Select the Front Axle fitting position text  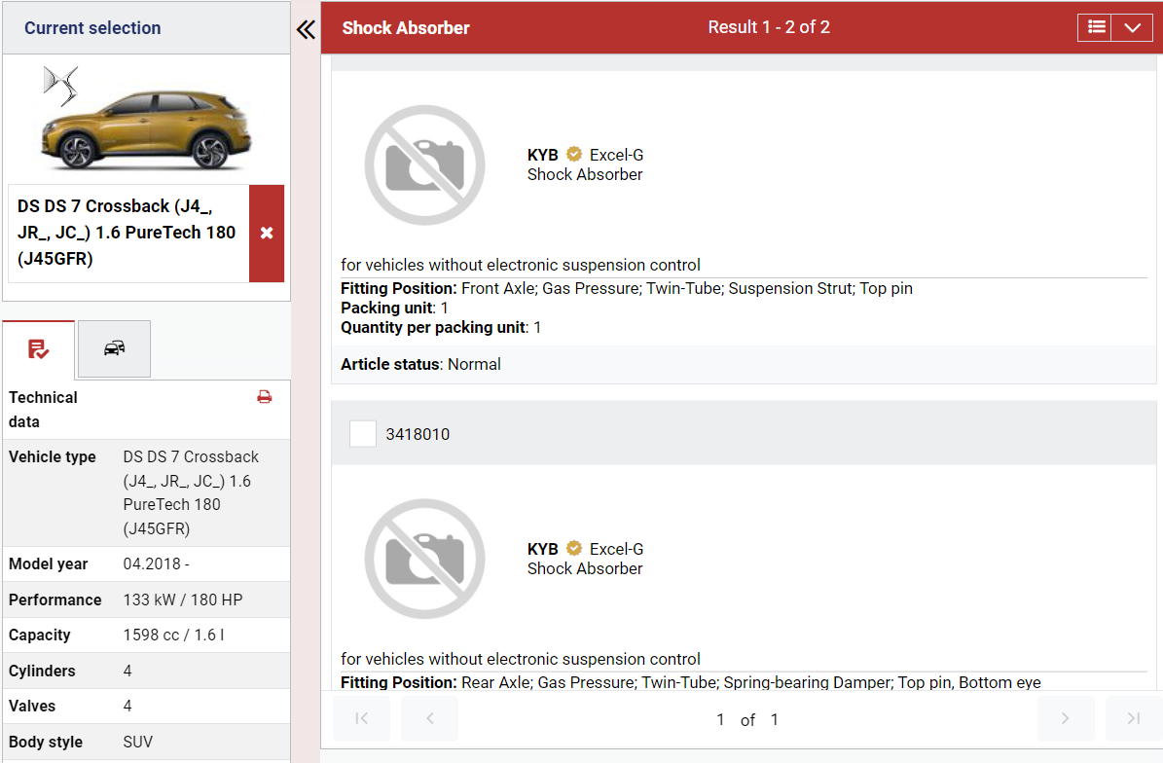(x=627, y=288)
